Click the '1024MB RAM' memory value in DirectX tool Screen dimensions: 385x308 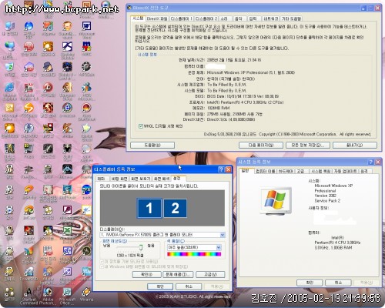click(219, 108)
